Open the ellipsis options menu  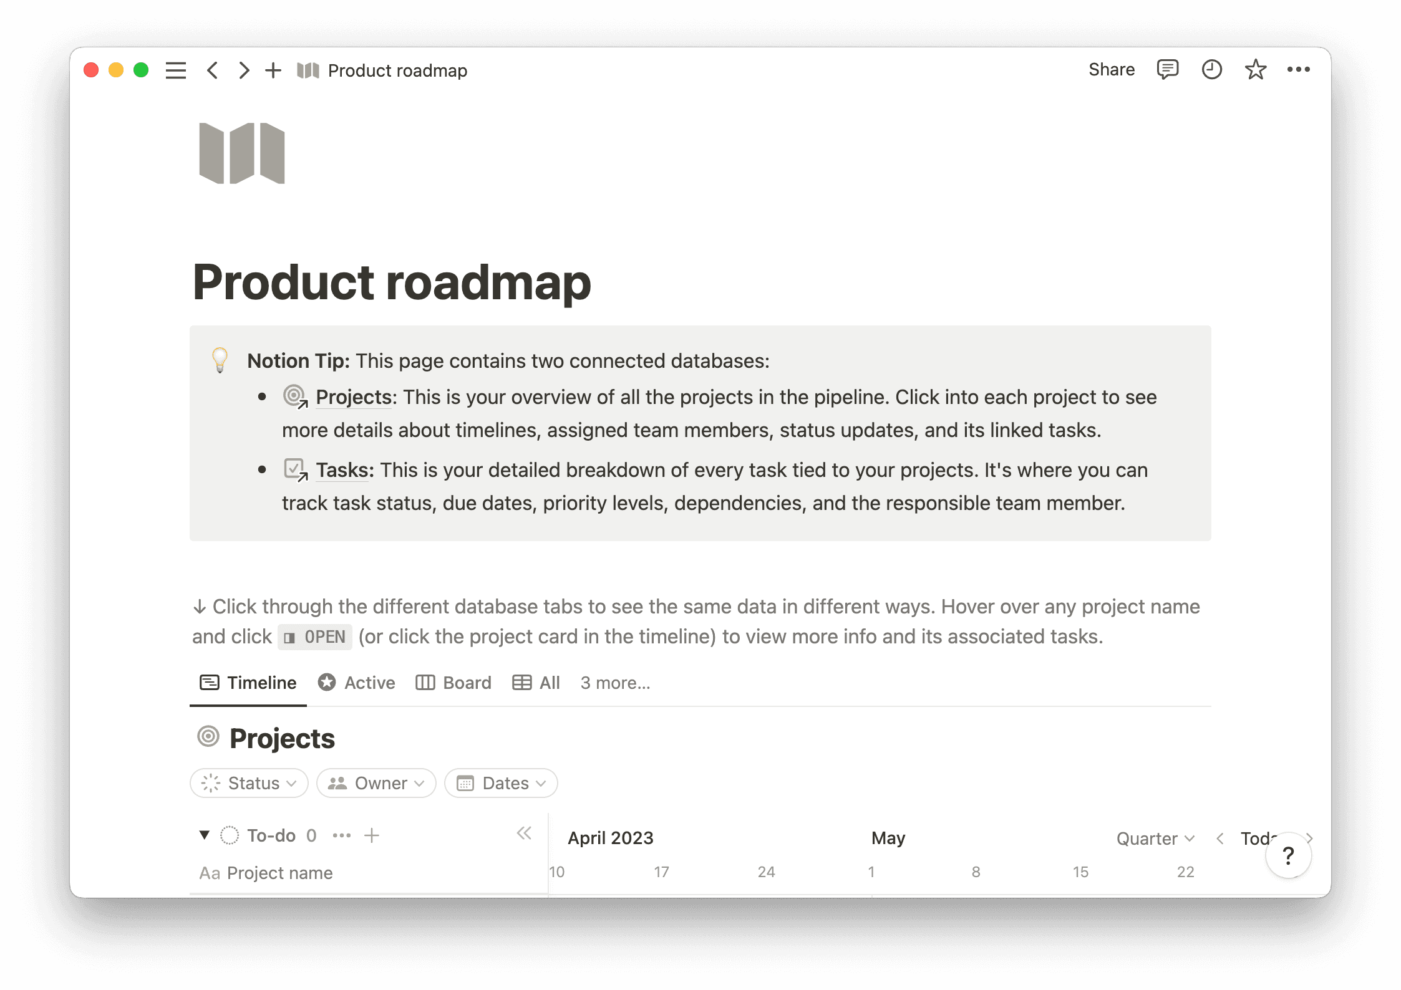tap(1299, 69)
